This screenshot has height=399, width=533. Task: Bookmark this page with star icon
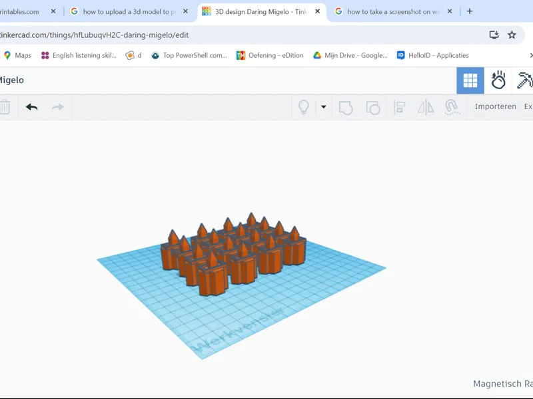tap(512, 35)
